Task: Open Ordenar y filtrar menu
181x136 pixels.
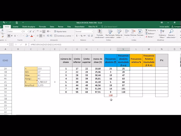Action: pos(162,34)
